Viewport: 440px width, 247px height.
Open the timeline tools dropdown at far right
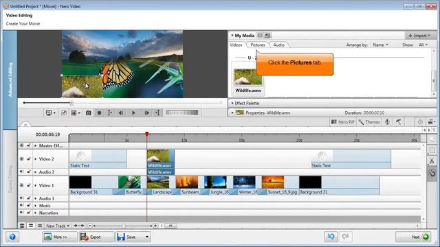(x=431, y=122)
